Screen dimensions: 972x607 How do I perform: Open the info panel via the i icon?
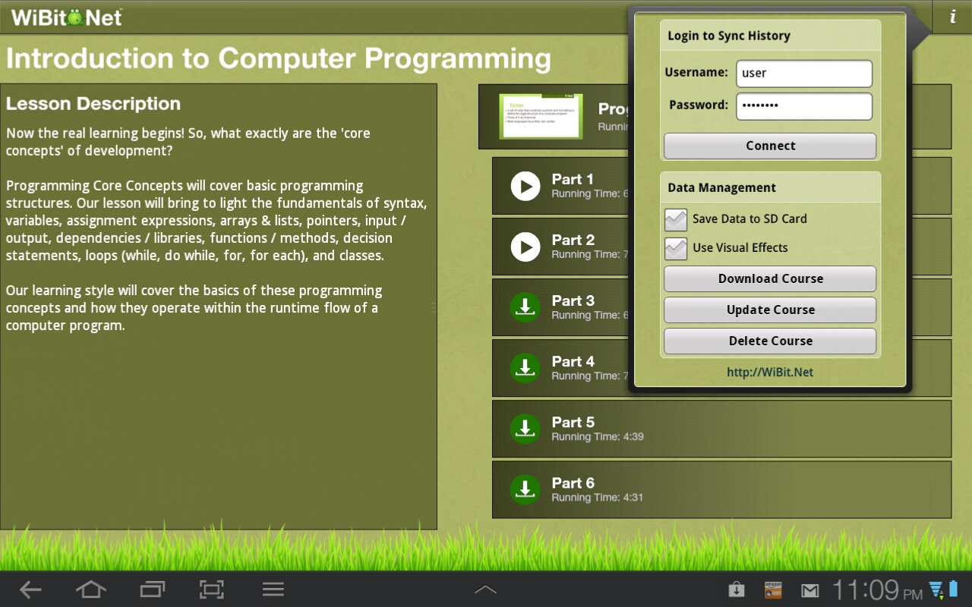click(951, 16)
